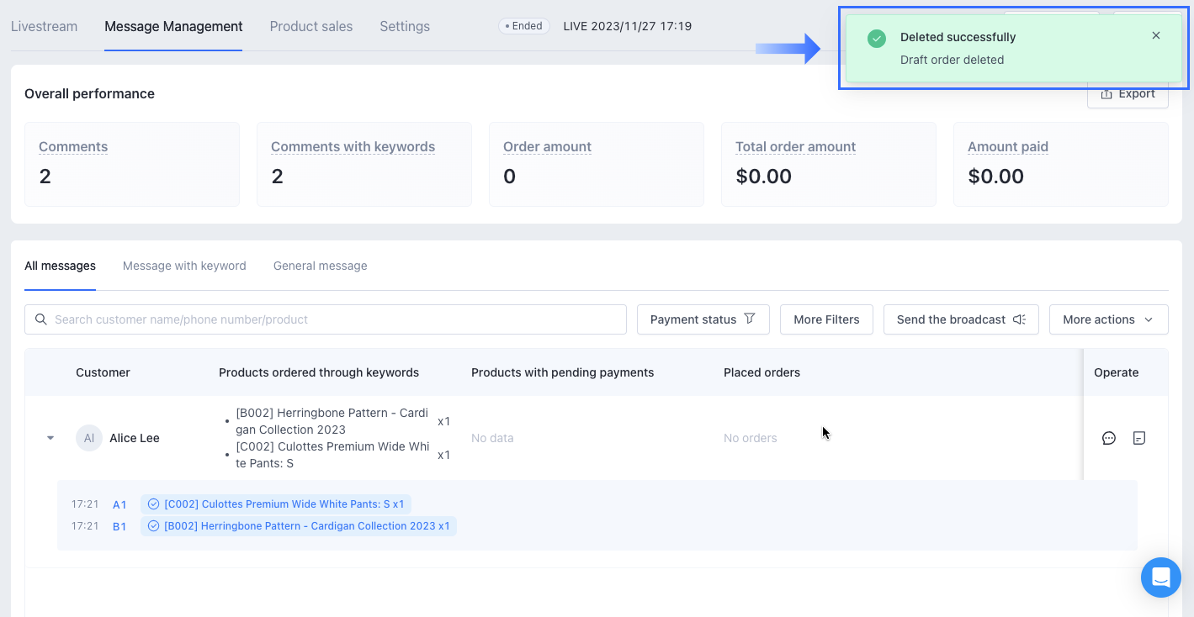
Task: Show the General message tab
Action: click(x=320, y=266)
